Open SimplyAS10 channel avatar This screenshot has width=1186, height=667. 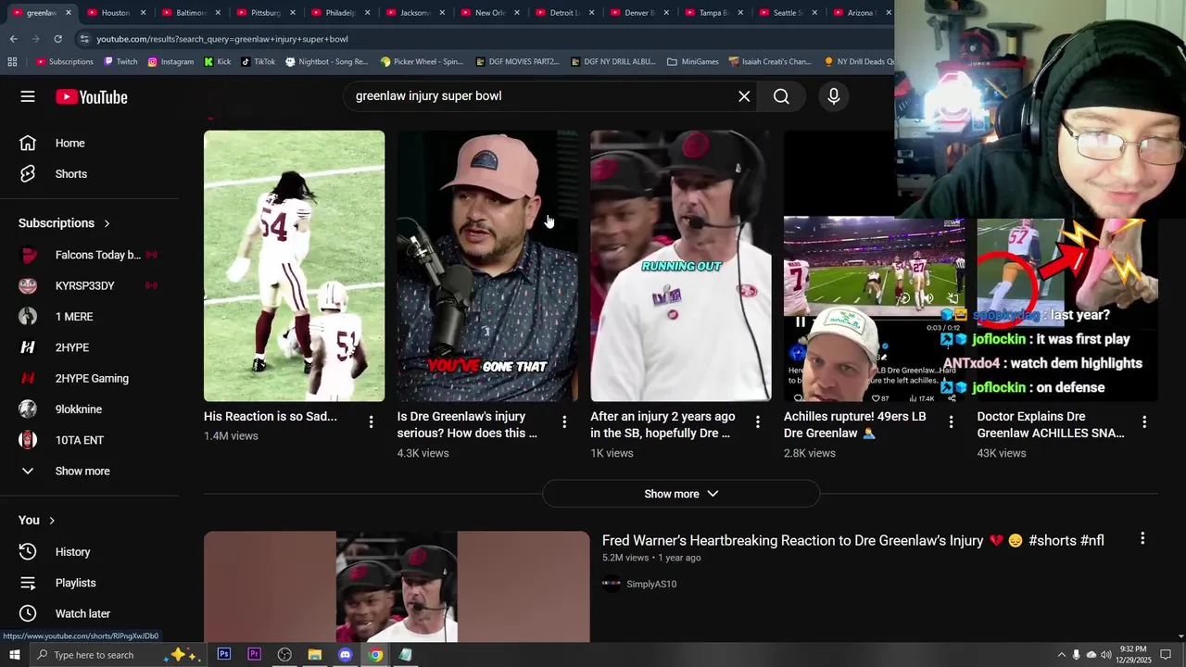[612, 584]
